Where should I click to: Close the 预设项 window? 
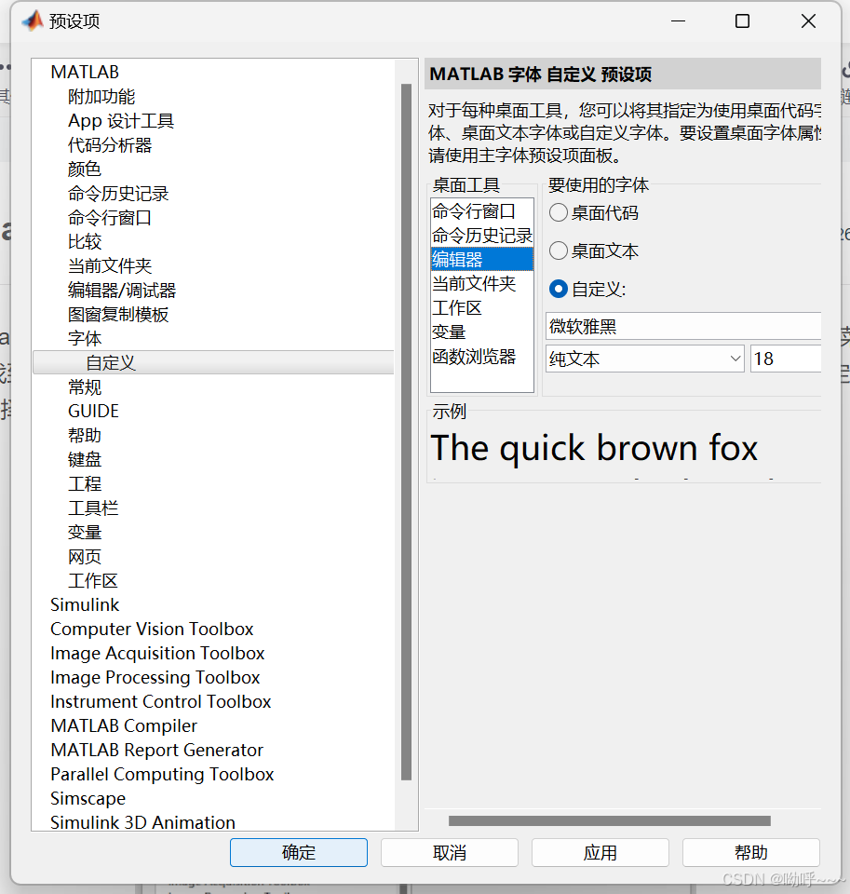pyautogui.click(x=808, y=21)
